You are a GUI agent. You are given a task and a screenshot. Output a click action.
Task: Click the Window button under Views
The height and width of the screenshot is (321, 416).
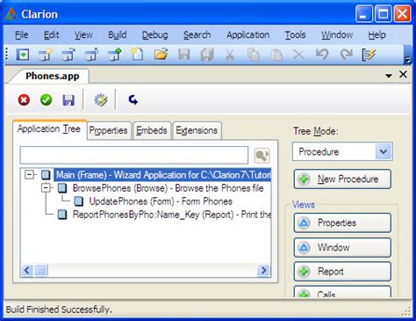(342, 247)
